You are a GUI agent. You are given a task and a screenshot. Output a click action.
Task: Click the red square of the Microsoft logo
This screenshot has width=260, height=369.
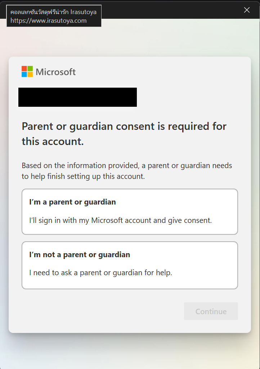(24, 69)
